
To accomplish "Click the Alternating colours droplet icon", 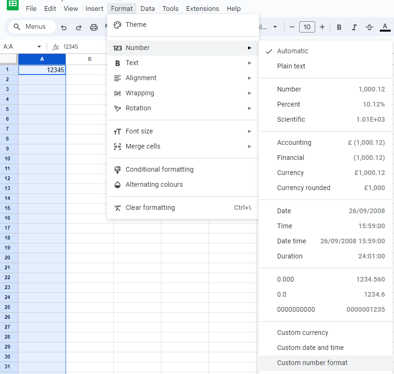I will (x=117, y=185).
